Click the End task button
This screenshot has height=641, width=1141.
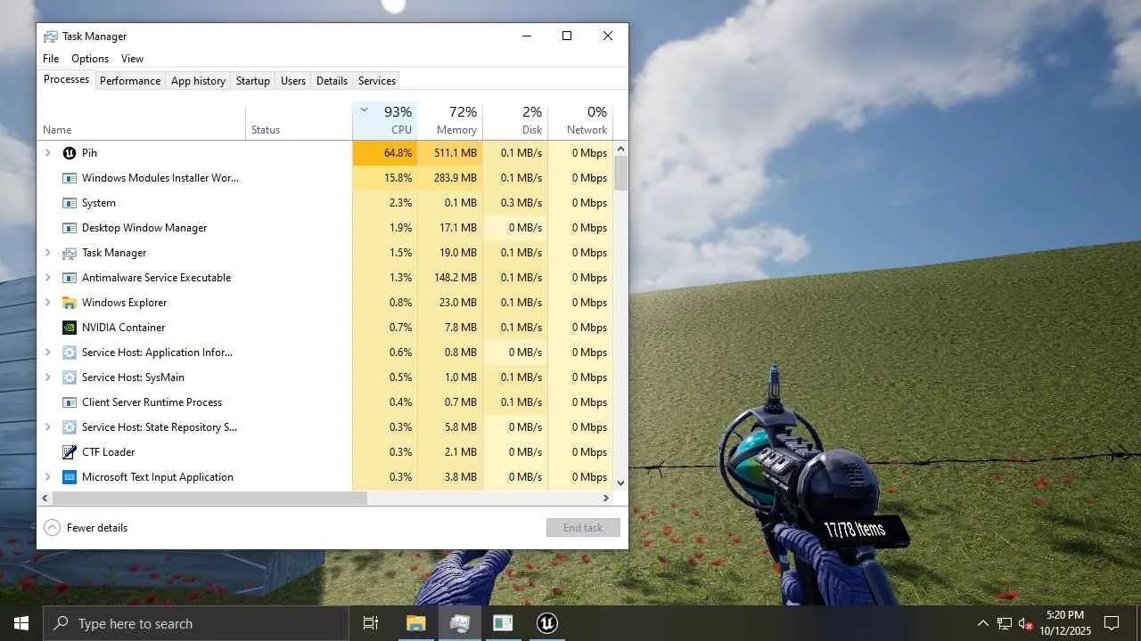pos(583,528)
